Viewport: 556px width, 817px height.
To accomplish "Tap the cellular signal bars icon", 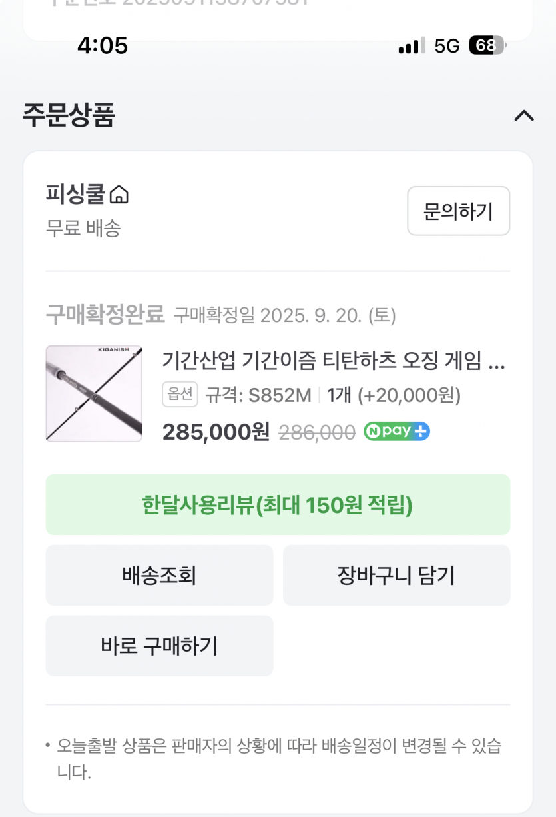I will (x=412, y=46).
